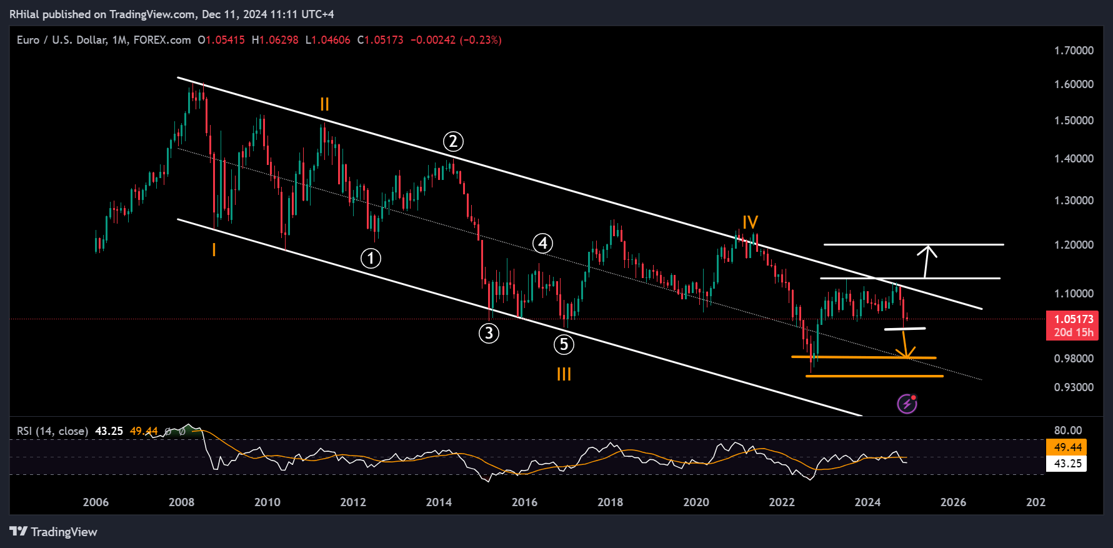Click the orange wave III label
This screenshot has width=1113, height=548.
(x=564, y=374)
